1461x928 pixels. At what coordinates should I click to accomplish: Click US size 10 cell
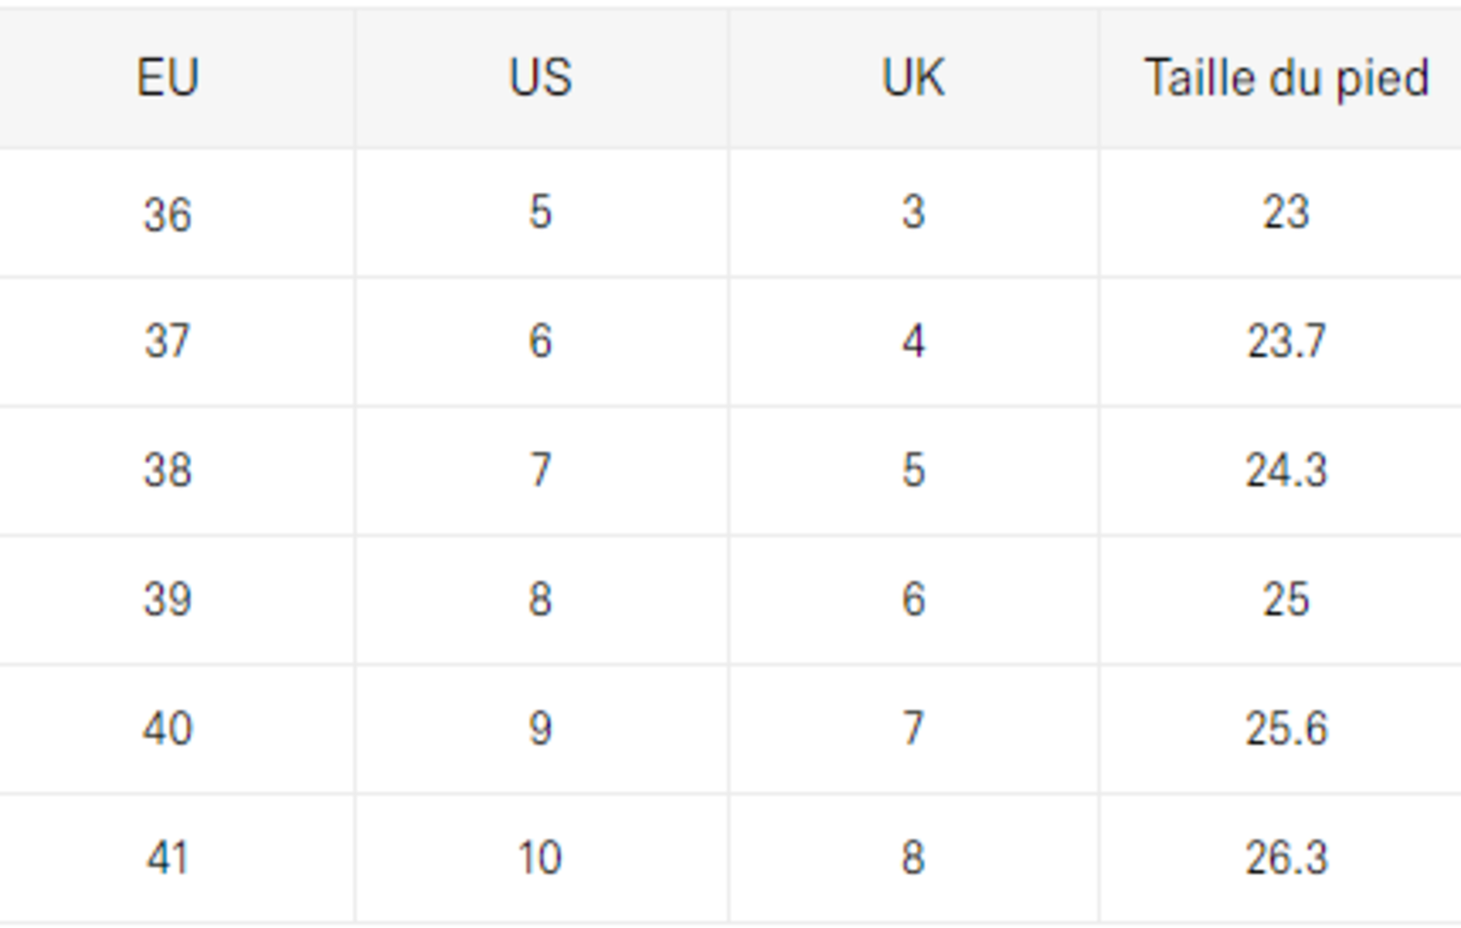tap(540, 858)
